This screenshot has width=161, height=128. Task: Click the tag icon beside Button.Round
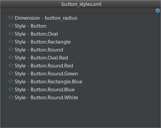[x=11, y=49]
